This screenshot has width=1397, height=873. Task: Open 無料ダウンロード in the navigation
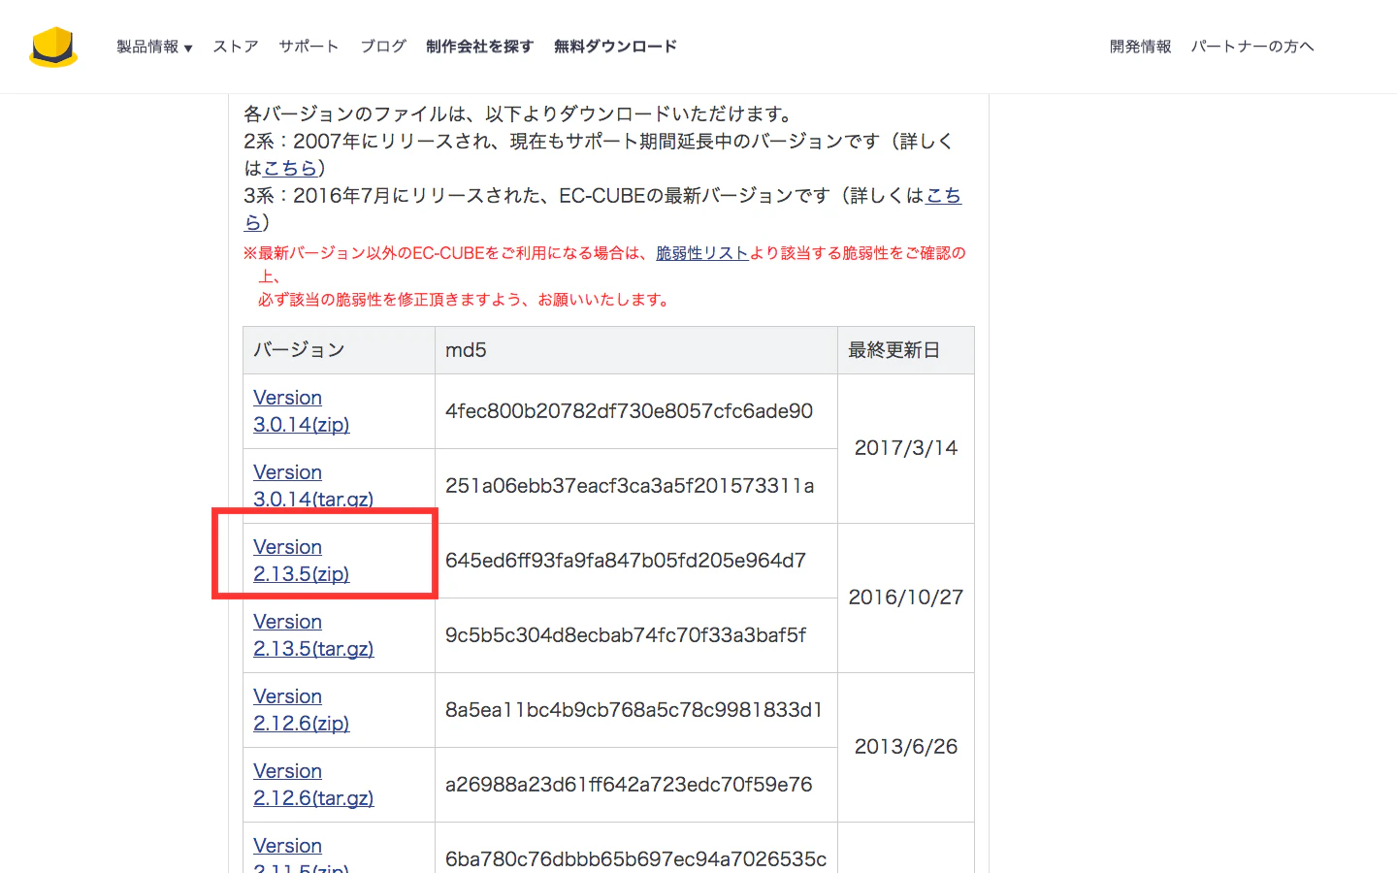coord(615,47)
